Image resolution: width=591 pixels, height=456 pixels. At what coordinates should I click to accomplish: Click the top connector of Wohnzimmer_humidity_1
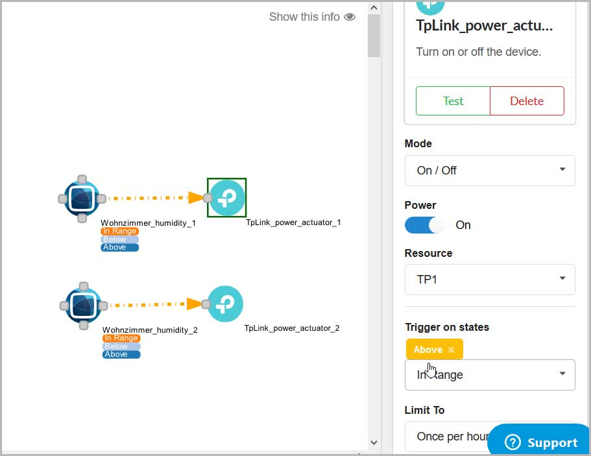point(82,179)
